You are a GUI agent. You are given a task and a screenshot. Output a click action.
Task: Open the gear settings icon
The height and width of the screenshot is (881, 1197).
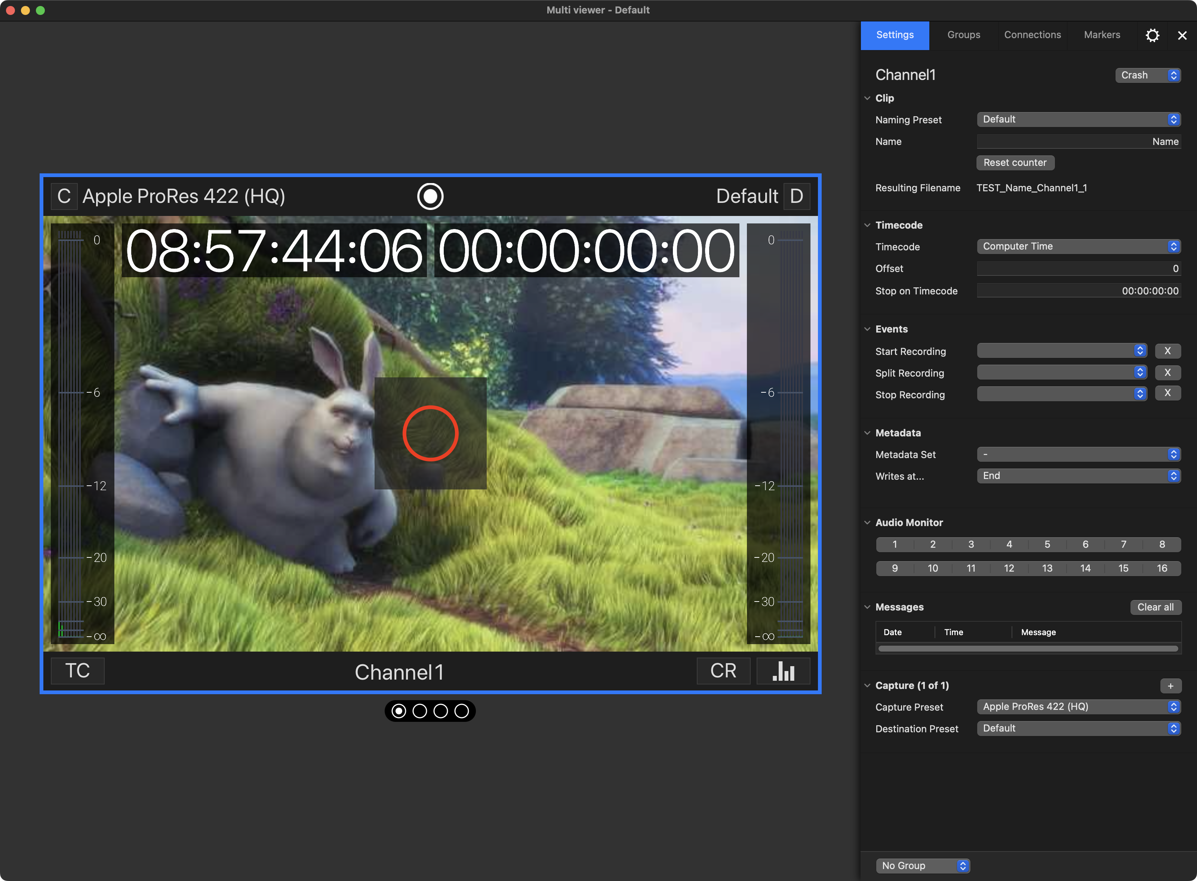pyautogui.click(x=1152, y=35)
